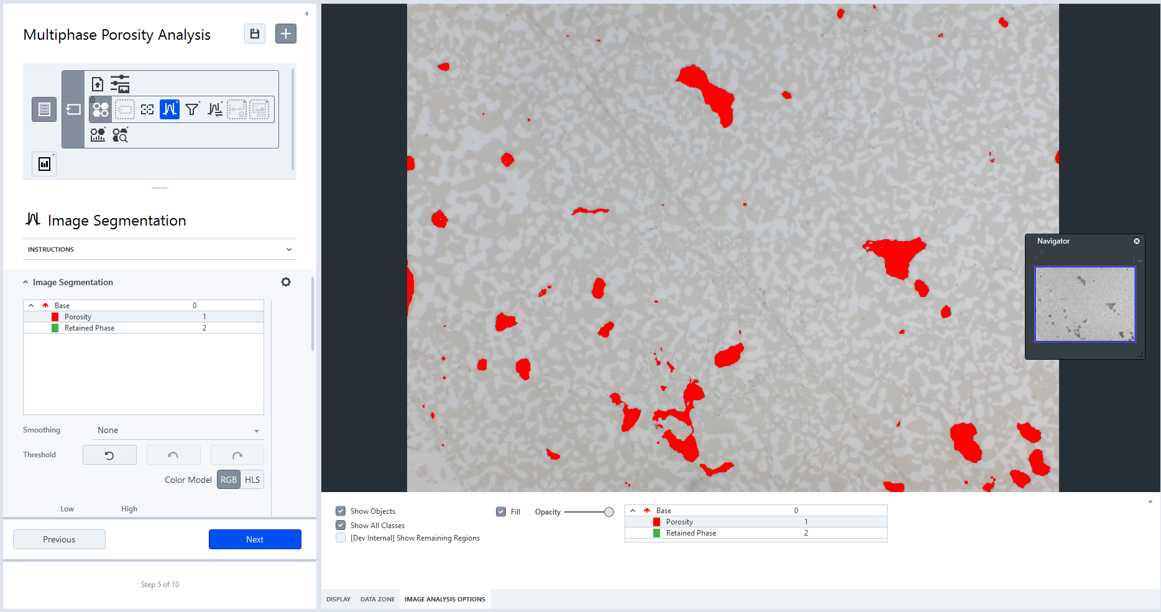This screenshot has width=1161, height=612.
Task: Open the class review search tool
Action: click(120, 135)
